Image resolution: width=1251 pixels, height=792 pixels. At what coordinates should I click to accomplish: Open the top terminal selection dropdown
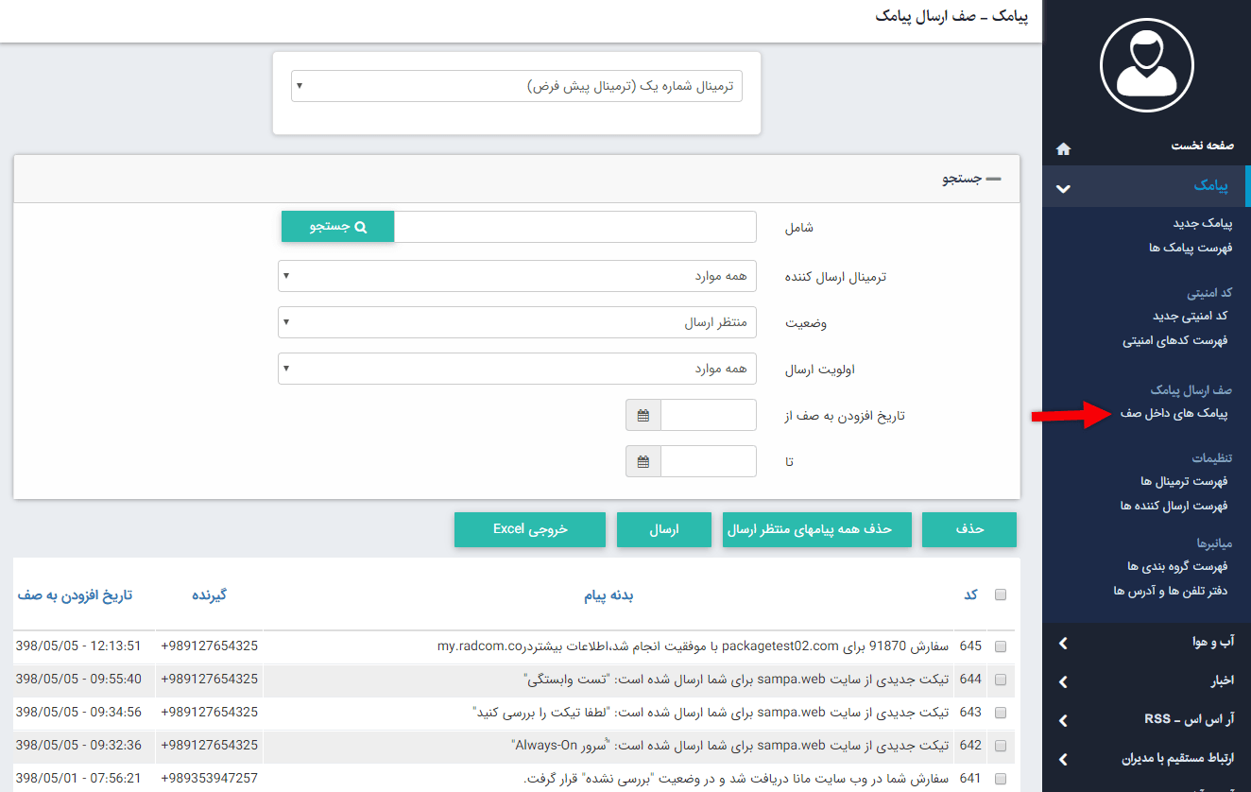[x=517, y=86]
